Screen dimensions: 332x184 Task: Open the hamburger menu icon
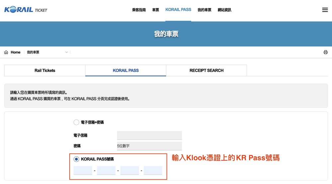click(x=325, y=10)
